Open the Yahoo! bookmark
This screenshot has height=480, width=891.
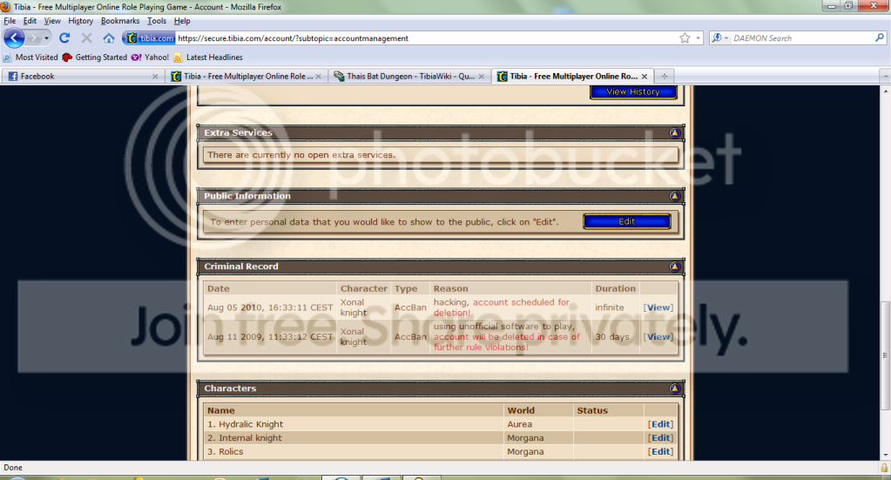tap(150, 57)
